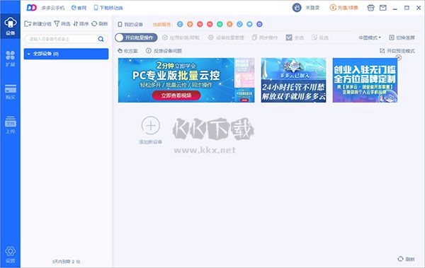Click the search magnifier icon
Screen dimensions: 425x268
[x=101, y=39]
